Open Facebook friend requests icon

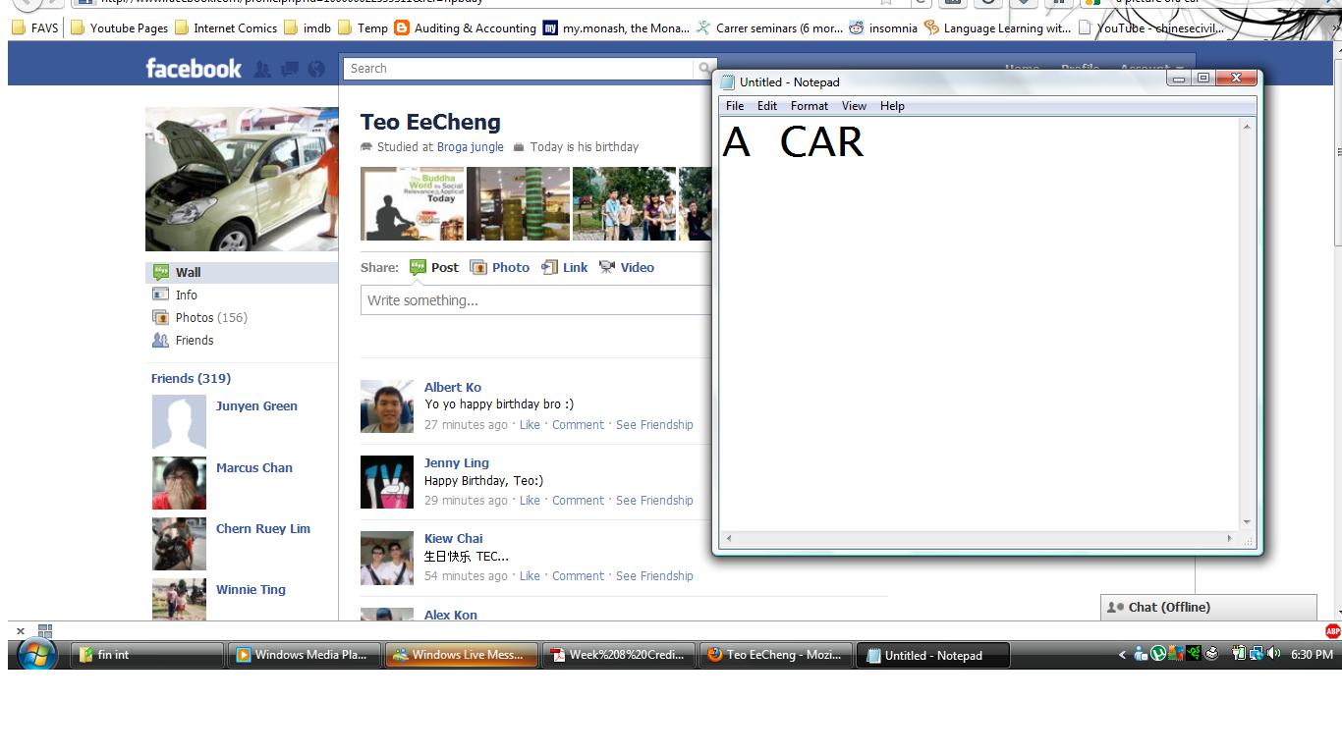[x=262, y=69]
